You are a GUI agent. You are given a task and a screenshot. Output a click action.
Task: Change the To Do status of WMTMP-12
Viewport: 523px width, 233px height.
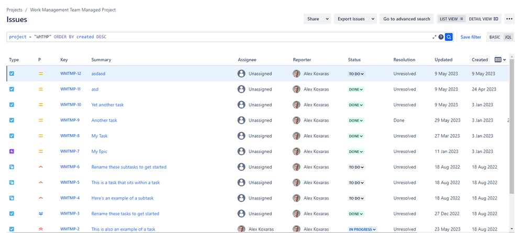pos(357,74)
